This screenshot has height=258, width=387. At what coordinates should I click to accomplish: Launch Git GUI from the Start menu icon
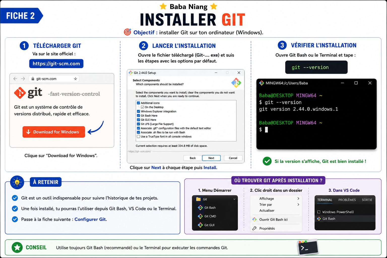(200, 225)
